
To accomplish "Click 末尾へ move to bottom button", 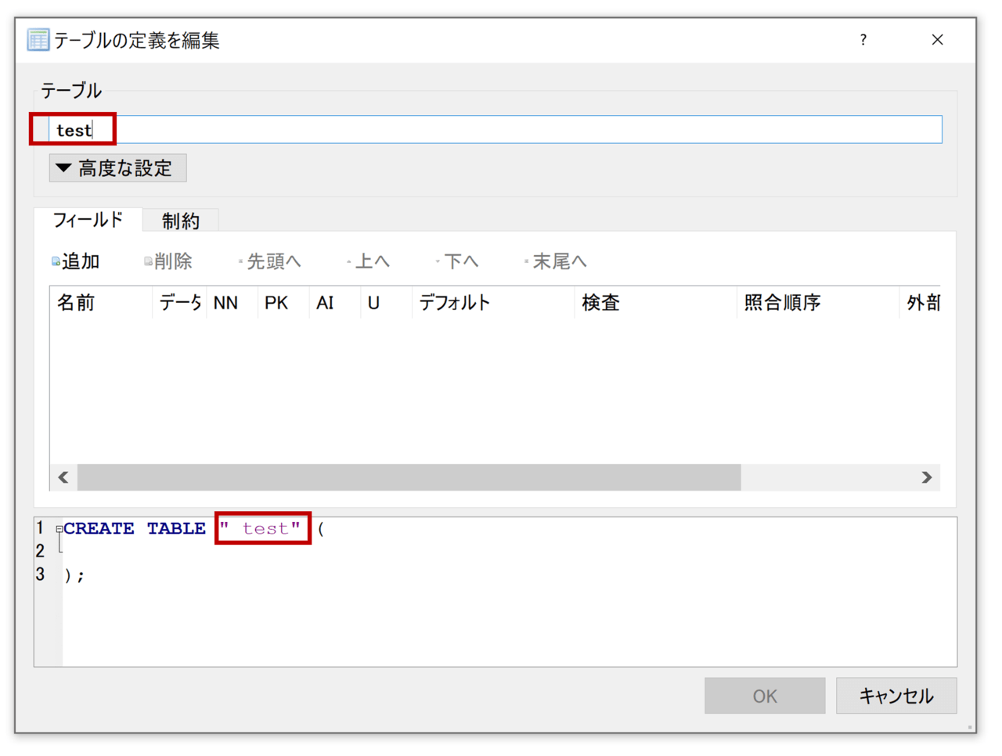I will pyautogui.click(x=556, y=261).
